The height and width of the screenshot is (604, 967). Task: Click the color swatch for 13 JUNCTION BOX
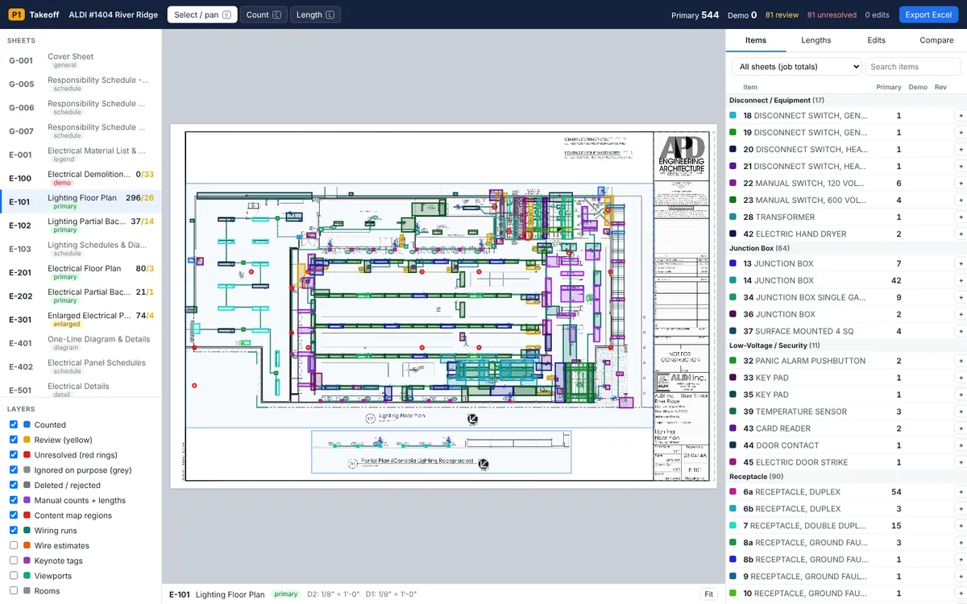click(733, 263)
